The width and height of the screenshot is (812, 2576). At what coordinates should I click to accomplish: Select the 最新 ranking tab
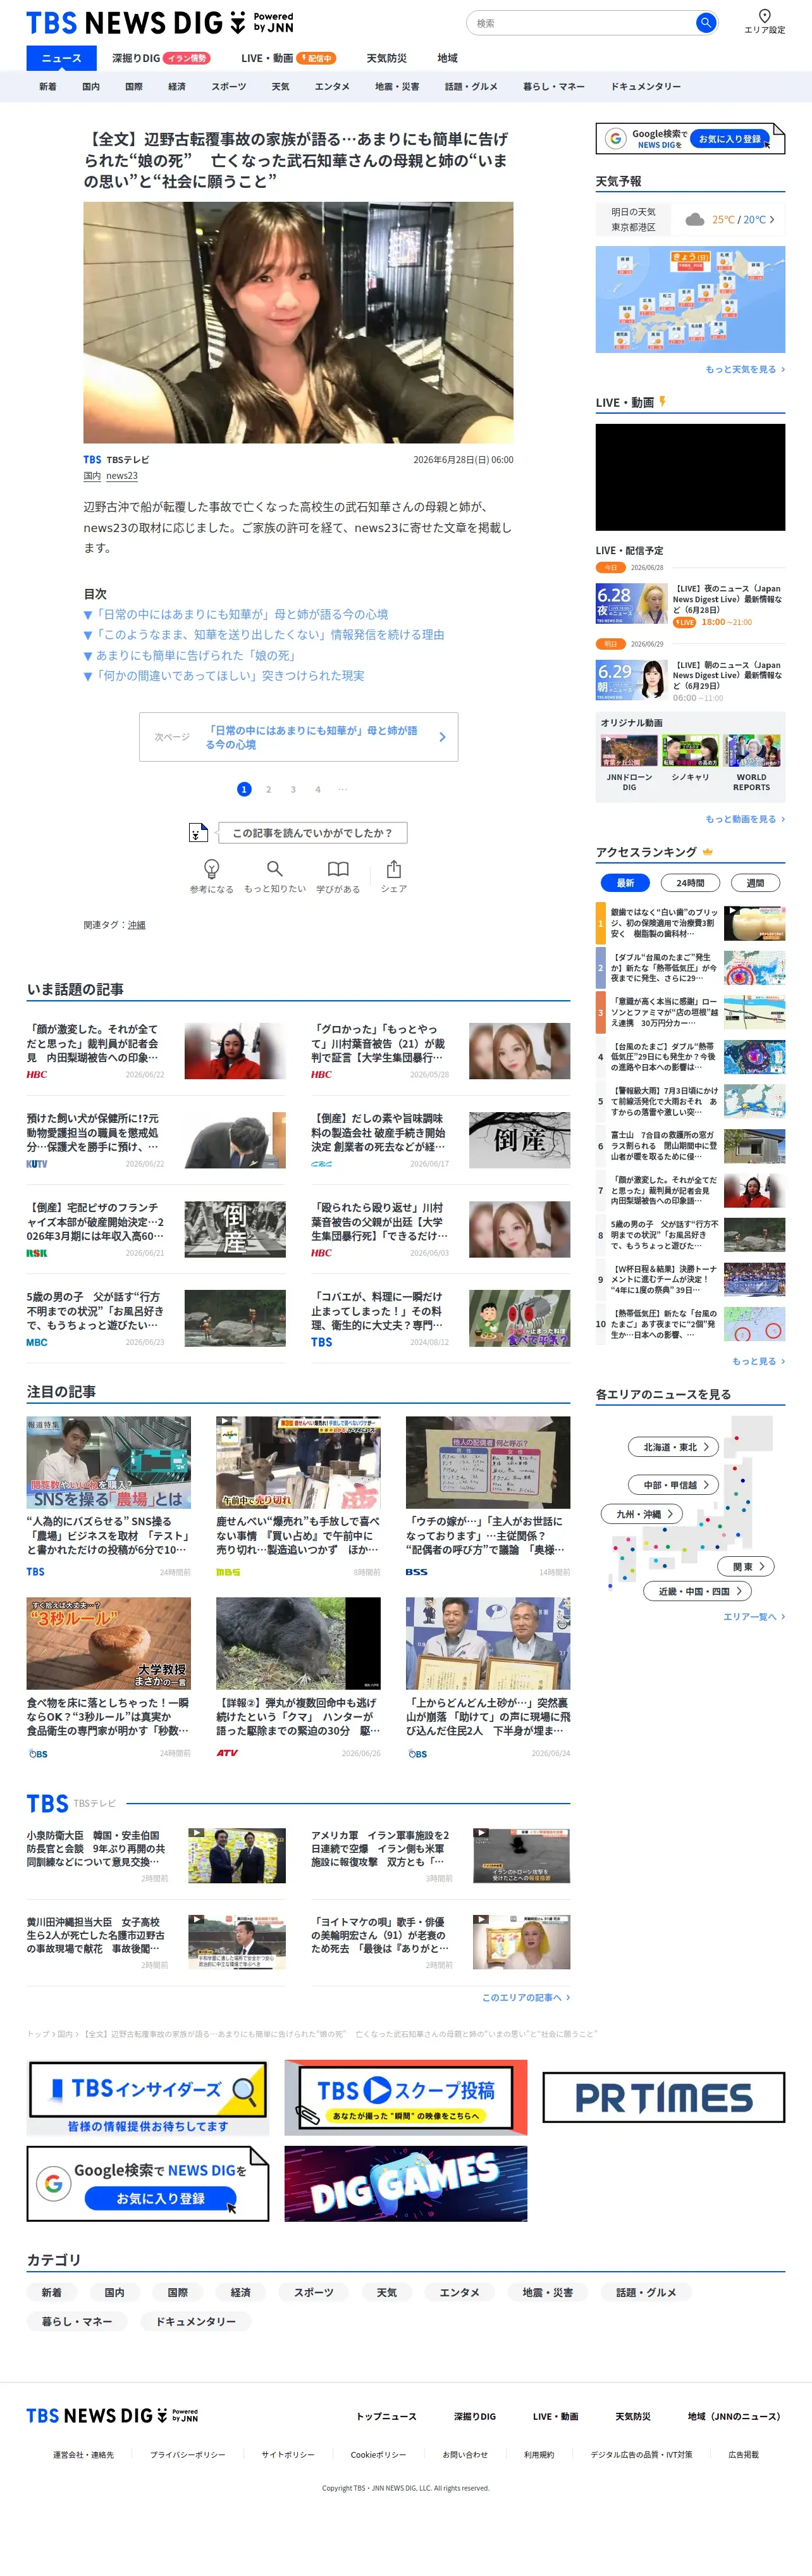tap(625, 883)
